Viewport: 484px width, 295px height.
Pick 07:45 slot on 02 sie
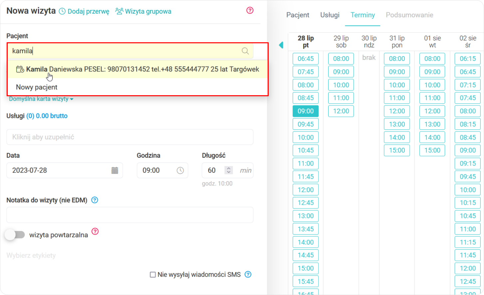468,98
